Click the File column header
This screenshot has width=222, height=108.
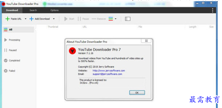[140, 27]
